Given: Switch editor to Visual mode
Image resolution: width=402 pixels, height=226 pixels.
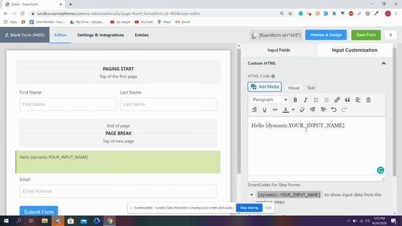Looking at the screenshot, I should coord(293,88).
